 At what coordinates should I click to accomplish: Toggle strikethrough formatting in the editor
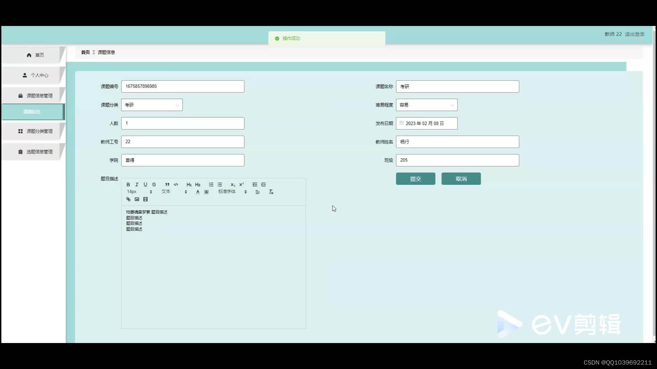(x=154, y=184)
